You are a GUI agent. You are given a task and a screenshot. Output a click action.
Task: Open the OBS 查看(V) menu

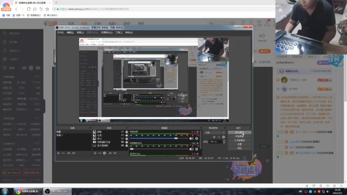80,32
